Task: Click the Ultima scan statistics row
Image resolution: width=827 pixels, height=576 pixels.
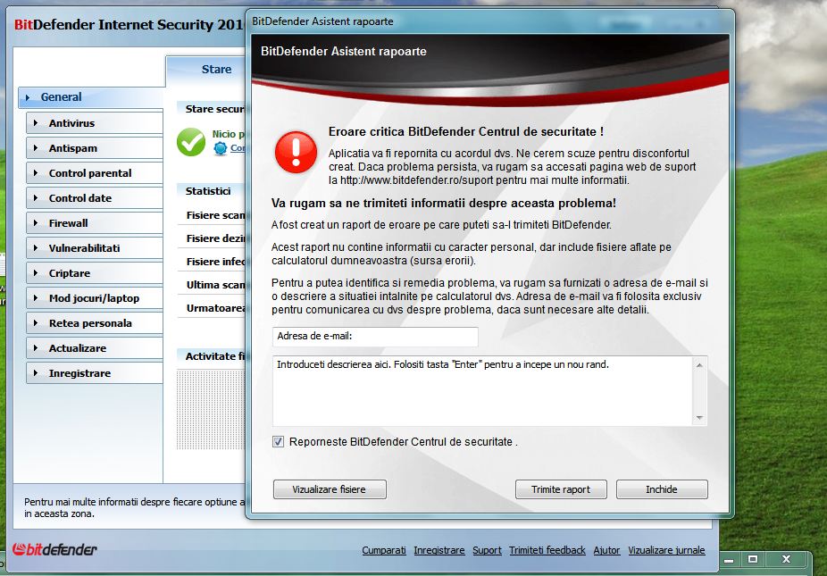Action: (212, 285)
